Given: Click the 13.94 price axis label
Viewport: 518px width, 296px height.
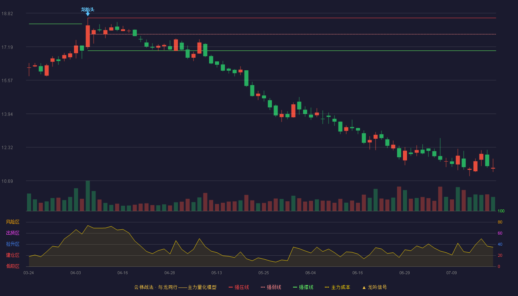Looking at the screenshot, I should click(x=7, y=114).
